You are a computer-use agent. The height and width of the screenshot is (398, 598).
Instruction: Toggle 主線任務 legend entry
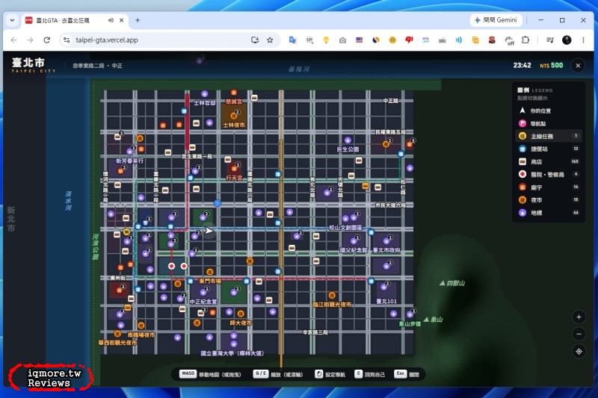[x=549, y=136]
